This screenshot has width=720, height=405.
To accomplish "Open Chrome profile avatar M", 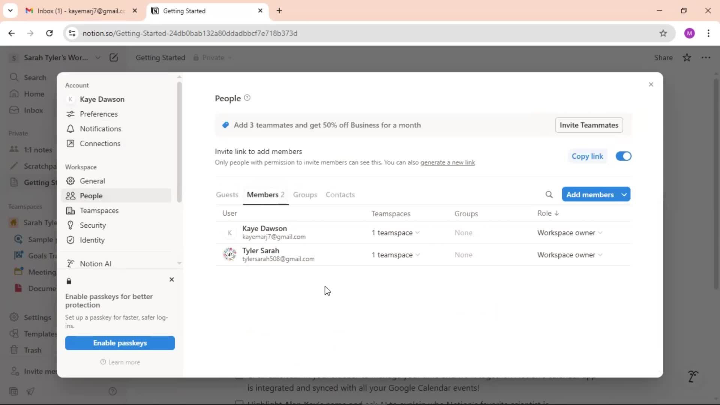I will tap(690, 33).
